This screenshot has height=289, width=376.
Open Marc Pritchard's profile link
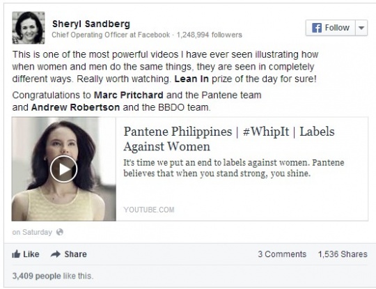pos(129,95)
